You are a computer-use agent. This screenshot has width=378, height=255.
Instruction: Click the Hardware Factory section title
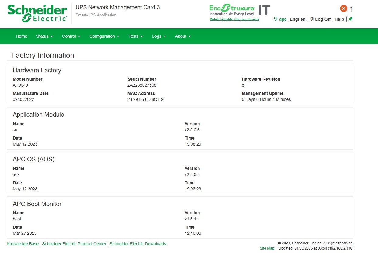click(37, 70)
